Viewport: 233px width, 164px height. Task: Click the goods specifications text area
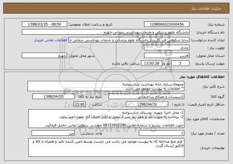[106, 119]
